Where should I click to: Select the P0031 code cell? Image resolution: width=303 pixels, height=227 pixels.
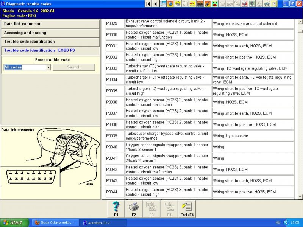[x=115, y=46]
